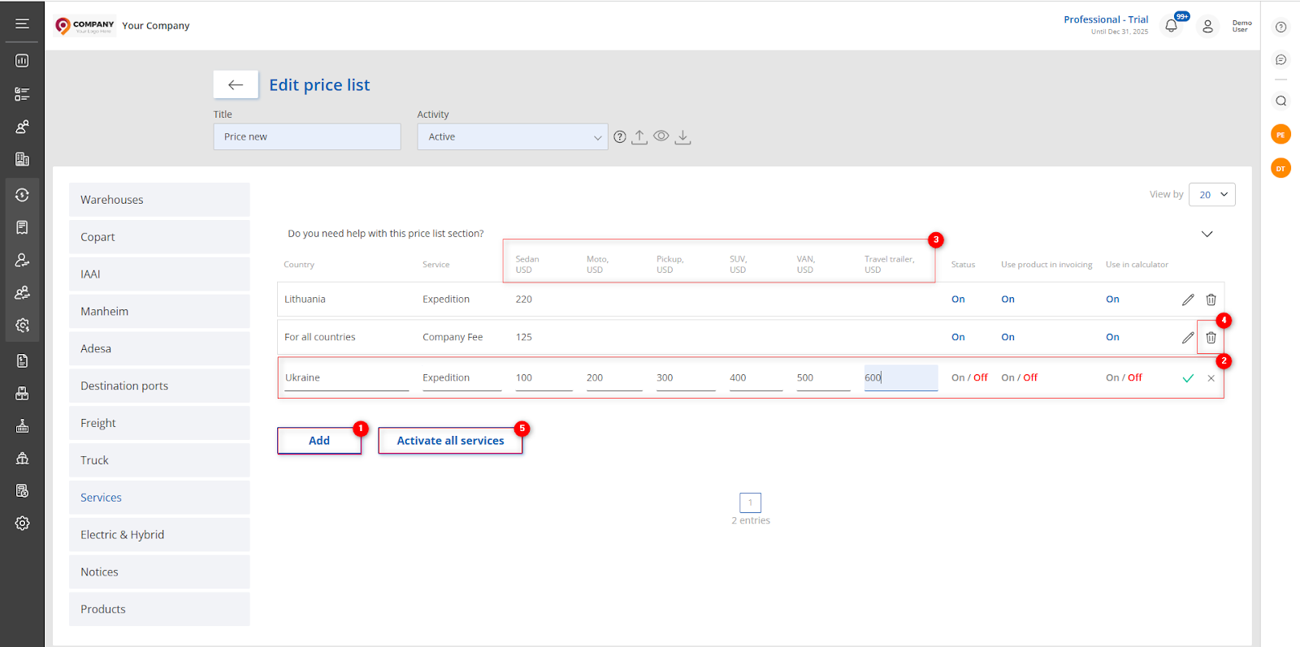The width and height of the screenshot is (1300, 647).
Task: Toggle Use product in invoicing for the Ukraine row
Action: click(x=1019, y=377)
